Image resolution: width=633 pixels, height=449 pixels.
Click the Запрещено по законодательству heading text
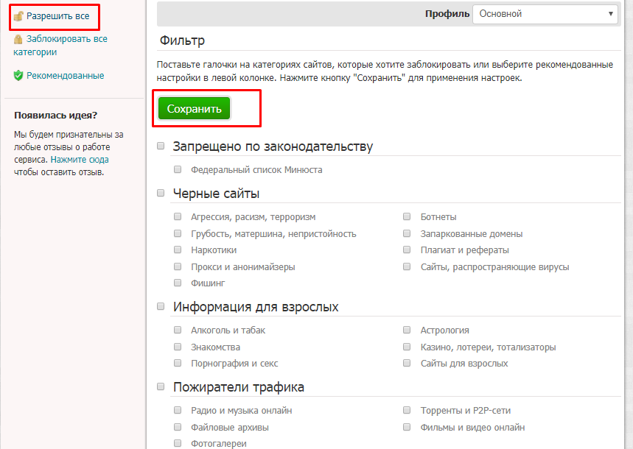[x=273, y=146]
